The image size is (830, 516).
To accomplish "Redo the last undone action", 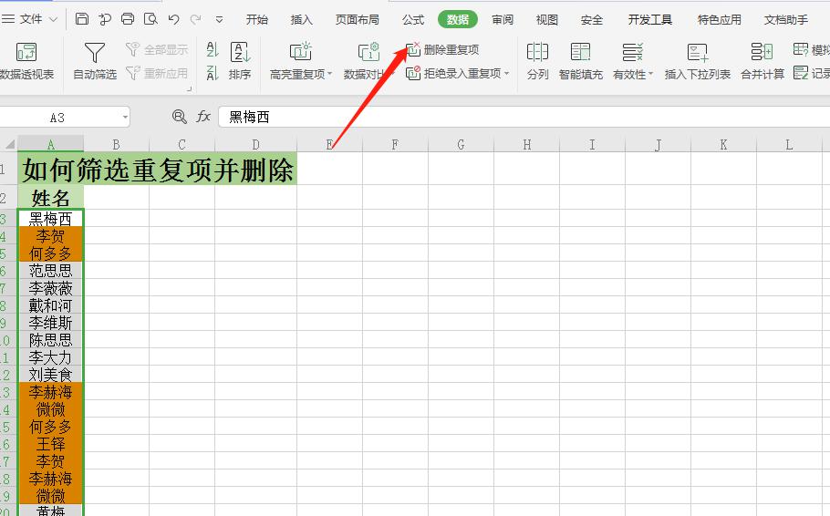I will click(x=196, y=19).
